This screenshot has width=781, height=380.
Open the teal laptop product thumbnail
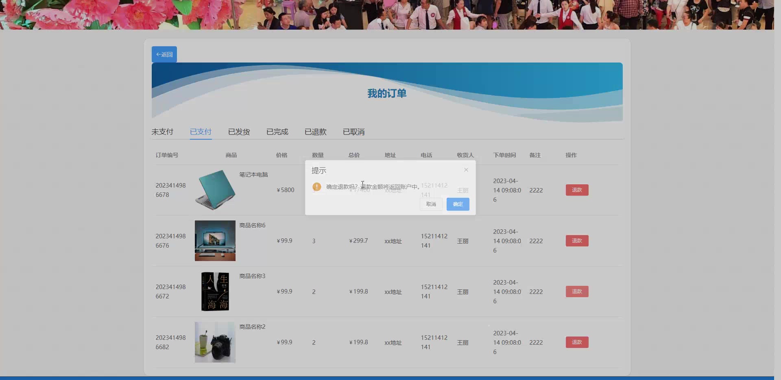pos(215,190)
